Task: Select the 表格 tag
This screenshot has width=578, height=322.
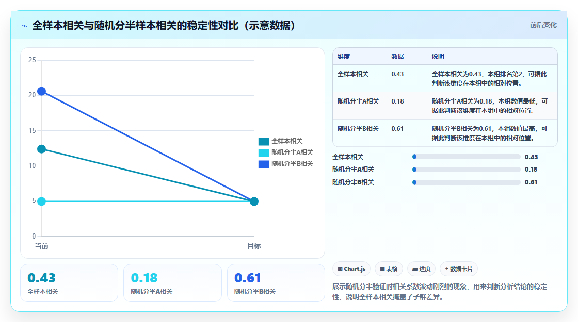Action: point(389,269)
